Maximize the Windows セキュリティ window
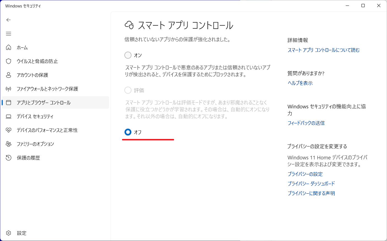This screenshot has width=387, height=241. pyautogui.click(x=363, y=6)
